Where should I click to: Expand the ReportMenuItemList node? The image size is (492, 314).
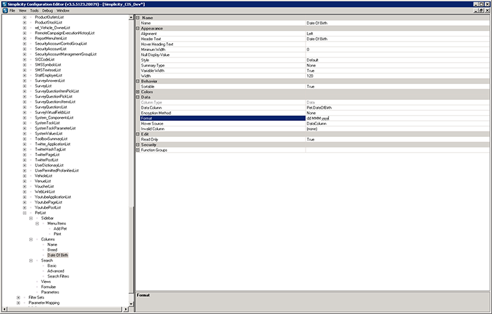(x=24, y=38)
